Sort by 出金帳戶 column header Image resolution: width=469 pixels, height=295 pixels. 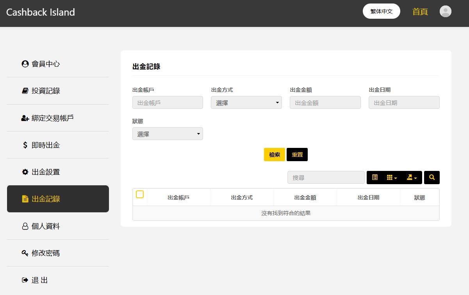178,197
